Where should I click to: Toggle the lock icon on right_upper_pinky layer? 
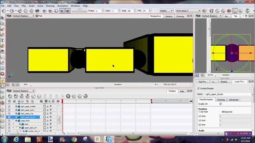[x=48, y=110]
